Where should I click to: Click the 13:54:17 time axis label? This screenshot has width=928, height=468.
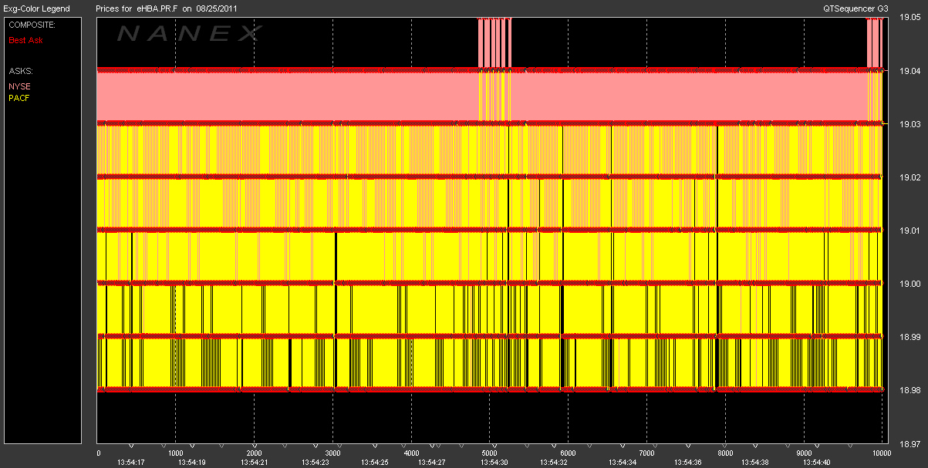click(130, 463)
